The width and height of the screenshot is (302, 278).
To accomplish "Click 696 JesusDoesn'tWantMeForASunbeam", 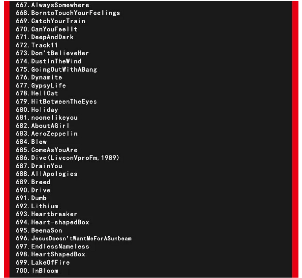I will pyautogui.click(x=74, y=238).
